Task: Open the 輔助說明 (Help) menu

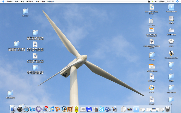Action: (x=51, y=2)
